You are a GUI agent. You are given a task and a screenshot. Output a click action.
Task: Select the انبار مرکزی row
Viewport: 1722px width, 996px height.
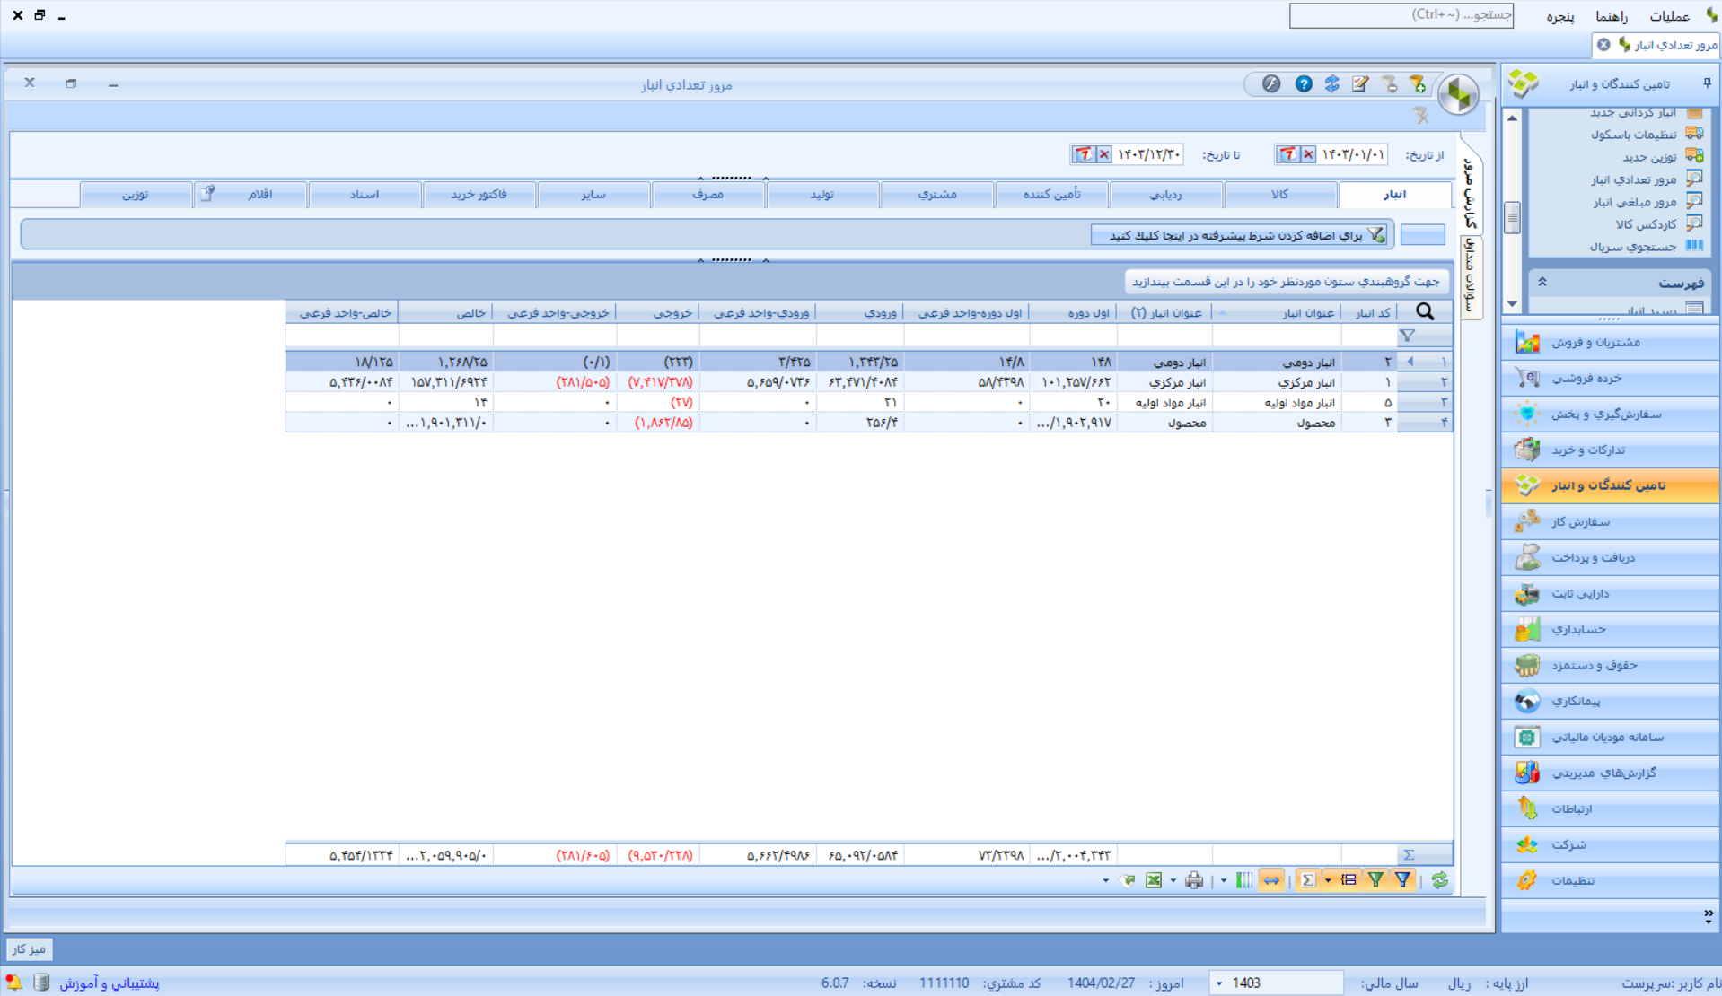869,381
